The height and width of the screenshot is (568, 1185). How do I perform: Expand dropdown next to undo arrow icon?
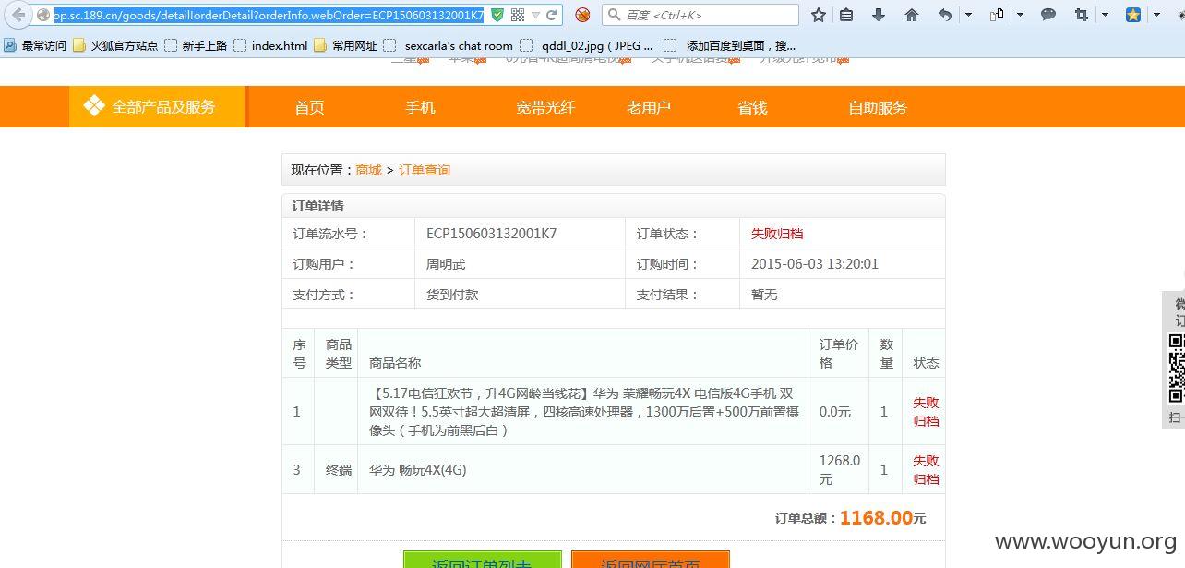point(968,15)
